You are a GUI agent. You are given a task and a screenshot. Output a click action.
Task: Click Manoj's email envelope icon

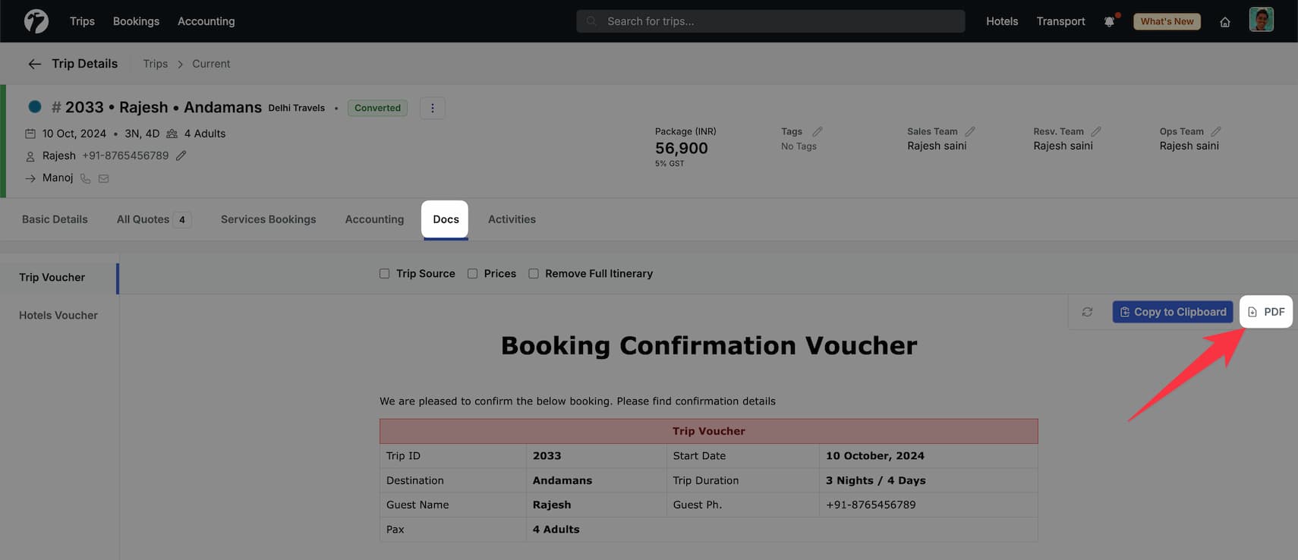(104, 178)
